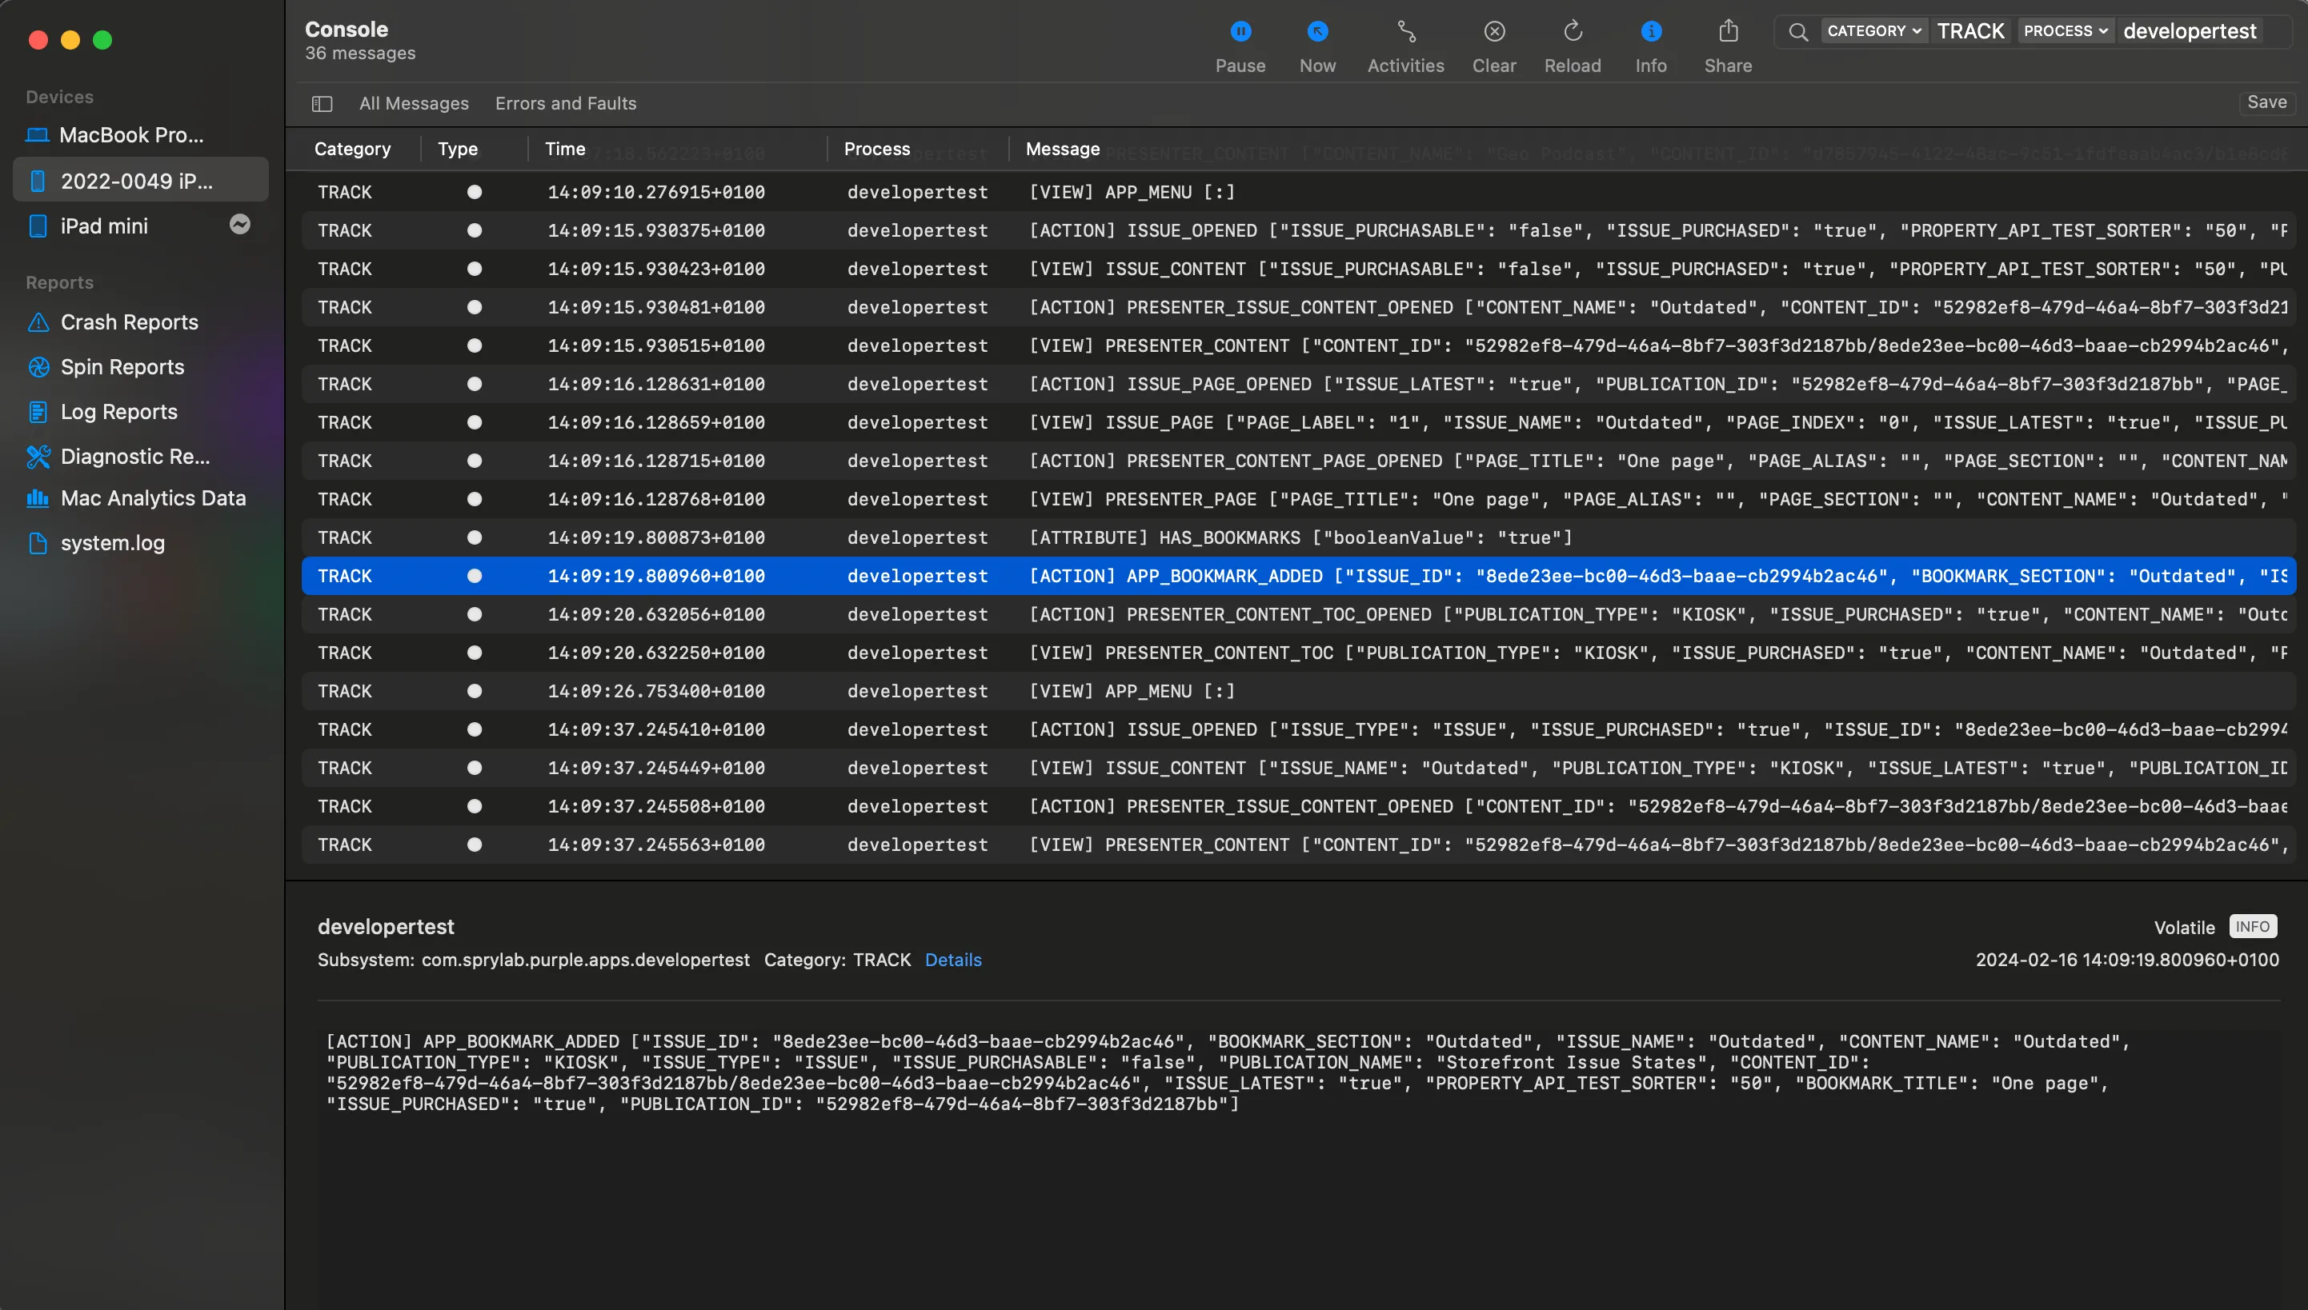Switch to All Messages tab
This screenshot has width=2308, height=1310.
pyautogui.click(x=413, y=103)
